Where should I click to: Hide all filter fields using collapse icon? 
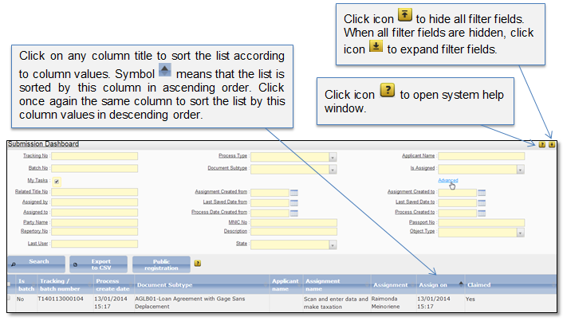(552, 145)
